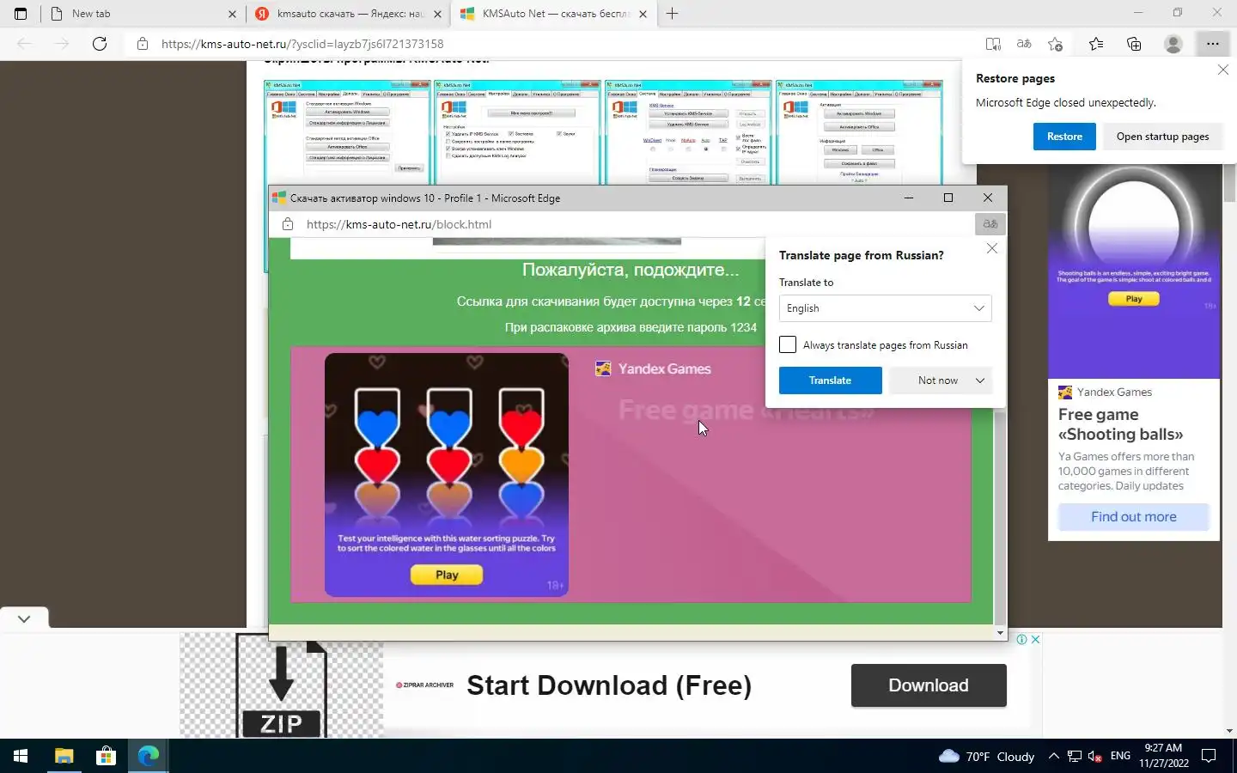Click the ZIP file image in bottom ad
The width and height of the screenshot is (1237, 773).
tap(282, 685)
